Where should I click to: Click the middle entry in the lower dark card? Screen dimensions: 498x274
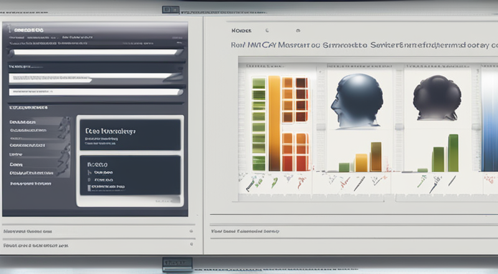[106, 179]
